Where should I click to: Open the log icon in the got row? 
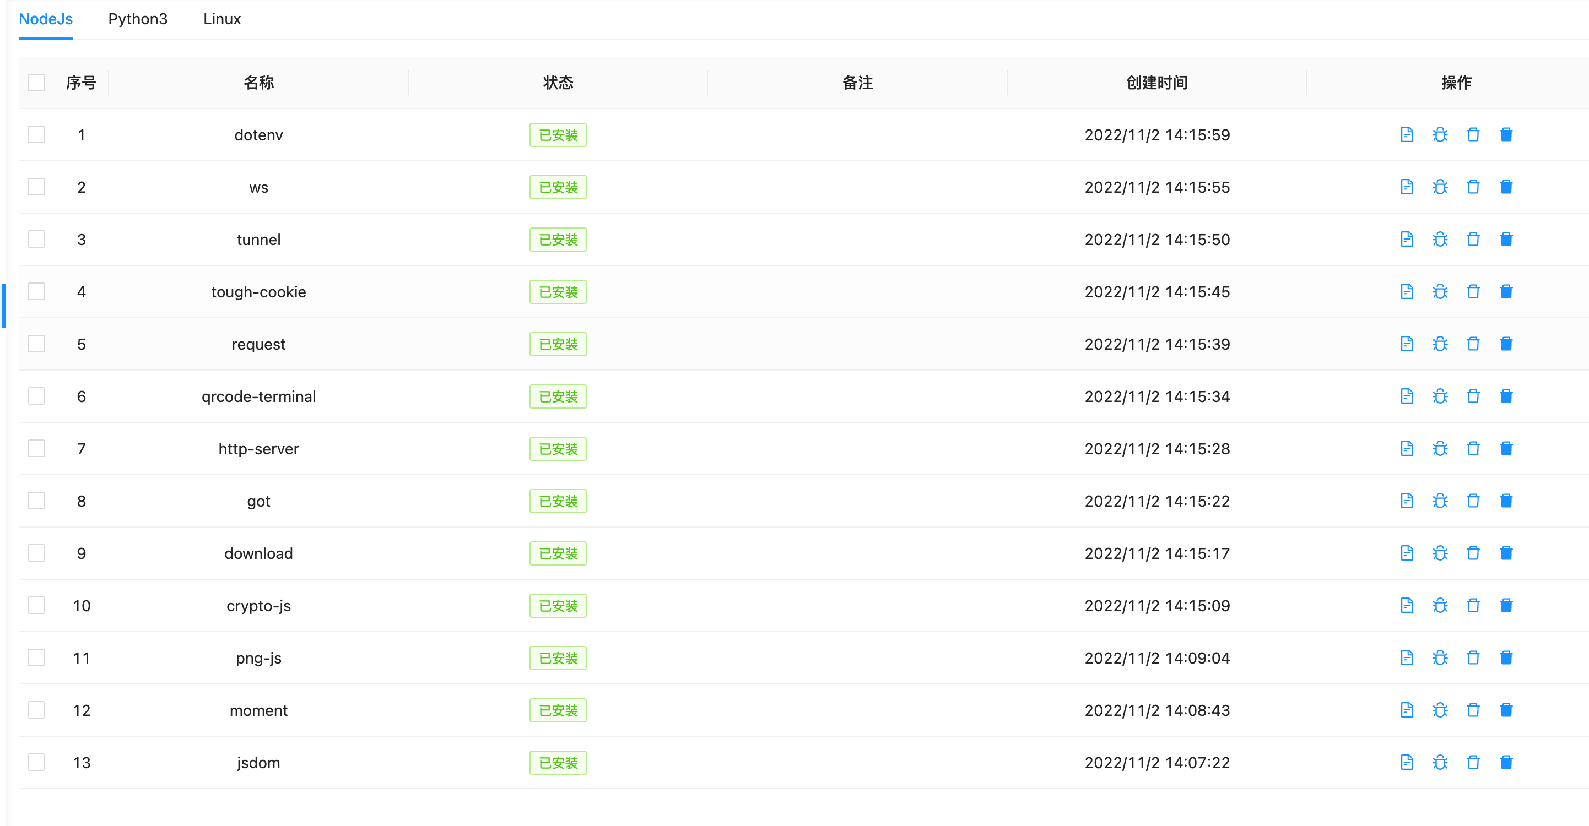(x=1407, y=501)
